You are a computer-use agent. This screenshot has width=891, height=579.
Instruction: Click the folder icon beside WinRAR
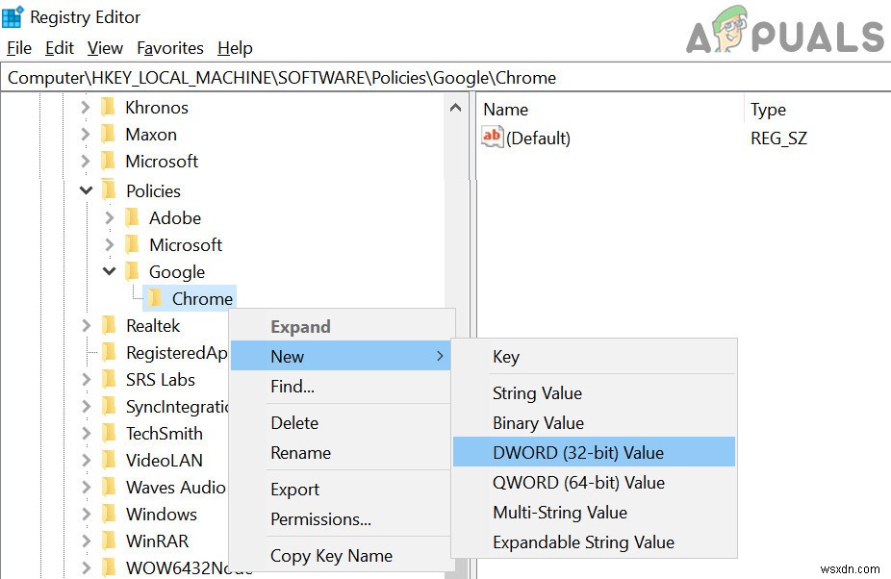(109, 541)
